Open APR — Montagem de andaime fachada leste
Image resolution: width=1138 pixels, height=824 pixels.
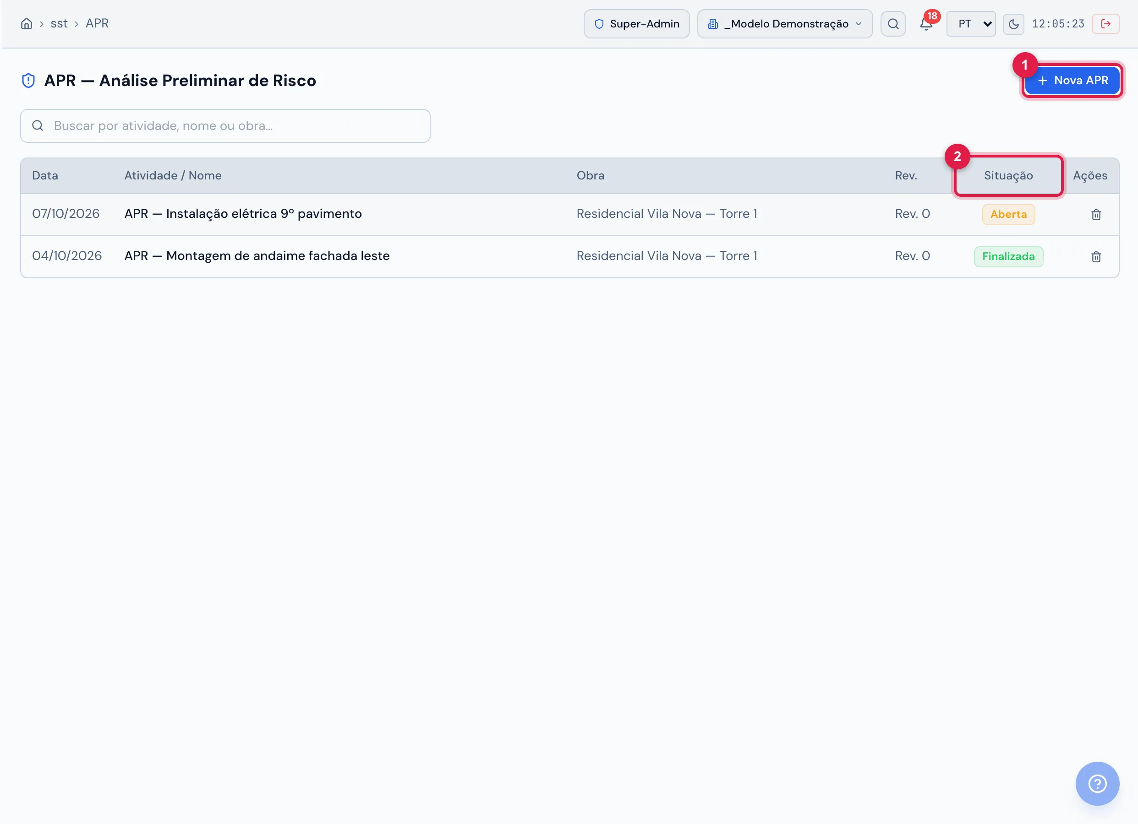(x=257, y=256)
